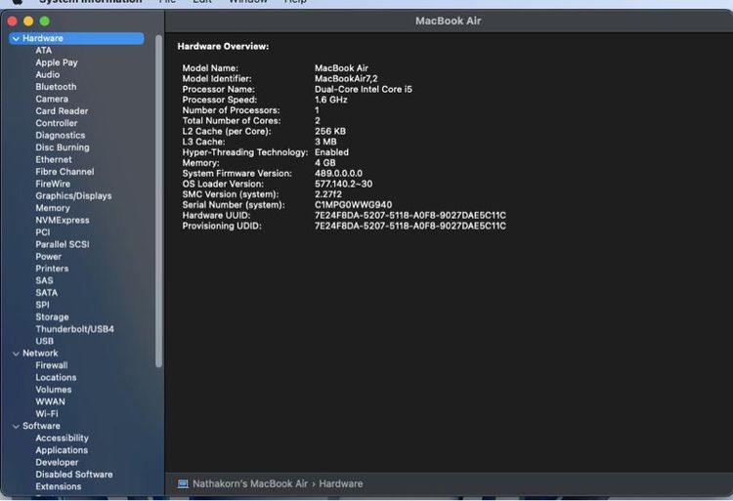
Task: Select SPI in the sidebar
Action: [43, 306]
